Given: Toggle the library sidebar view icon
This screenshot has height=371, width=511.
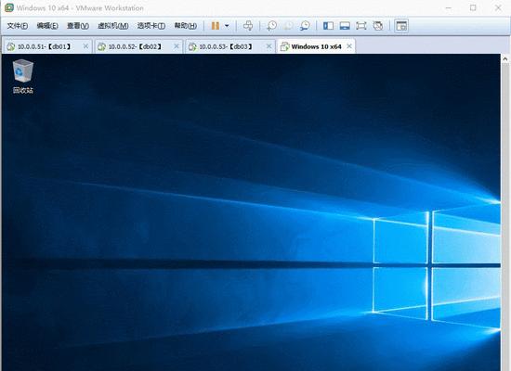Looking at the screenshot, I should click(328, 26).
